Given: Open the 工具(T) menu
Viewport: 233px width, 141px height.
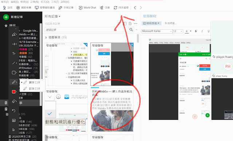Looking at the screenshot, I should pos(55,2).
